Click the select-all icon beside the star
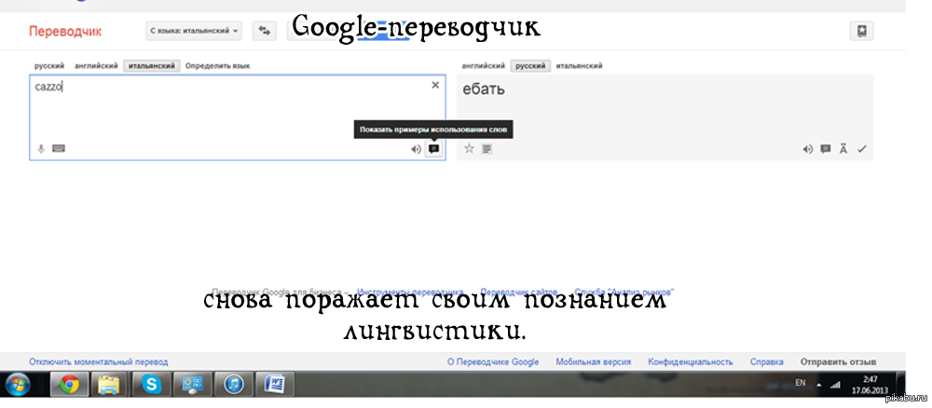 487,148
